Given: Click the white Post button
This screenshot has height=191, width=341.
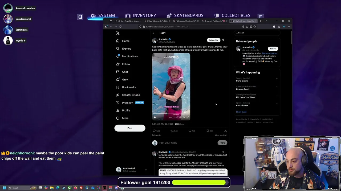Looking at the screenshot, I should [x=130, y=128].
